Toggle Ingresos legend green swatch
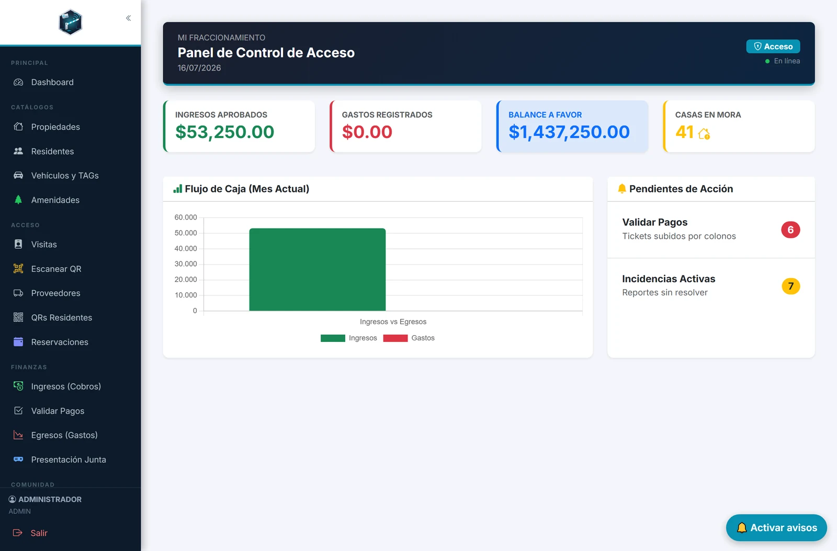 (x=333, y=338)
